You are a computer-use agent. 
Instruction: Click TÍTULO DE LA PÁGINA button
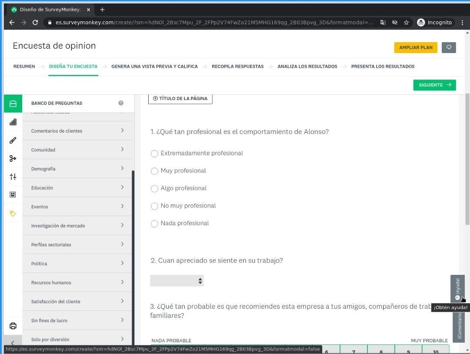click(180, 99)
